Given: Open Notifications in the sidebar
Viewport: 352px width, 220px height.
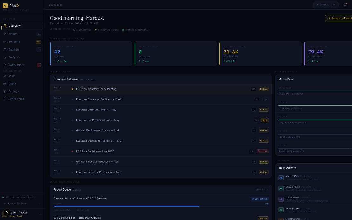Looking at the screenshot, I should point(22,65).
